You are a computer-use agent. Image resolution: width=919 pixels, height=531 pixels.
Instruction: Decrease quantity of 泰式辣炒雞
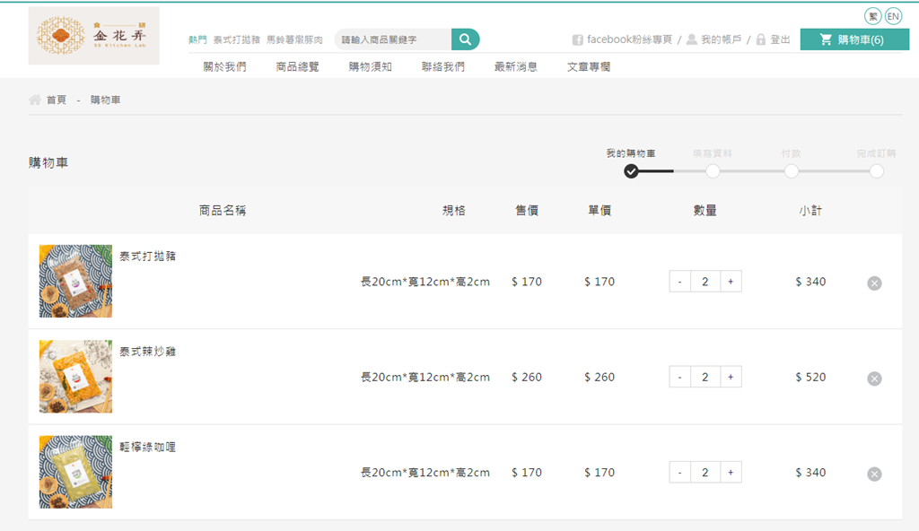679,378
